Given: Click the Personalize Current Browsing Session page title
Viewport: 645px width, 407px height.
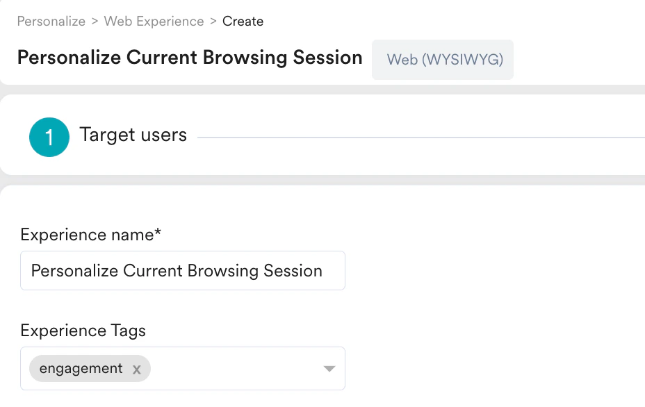Looking at the screenshot, I should tap(190, 58).
